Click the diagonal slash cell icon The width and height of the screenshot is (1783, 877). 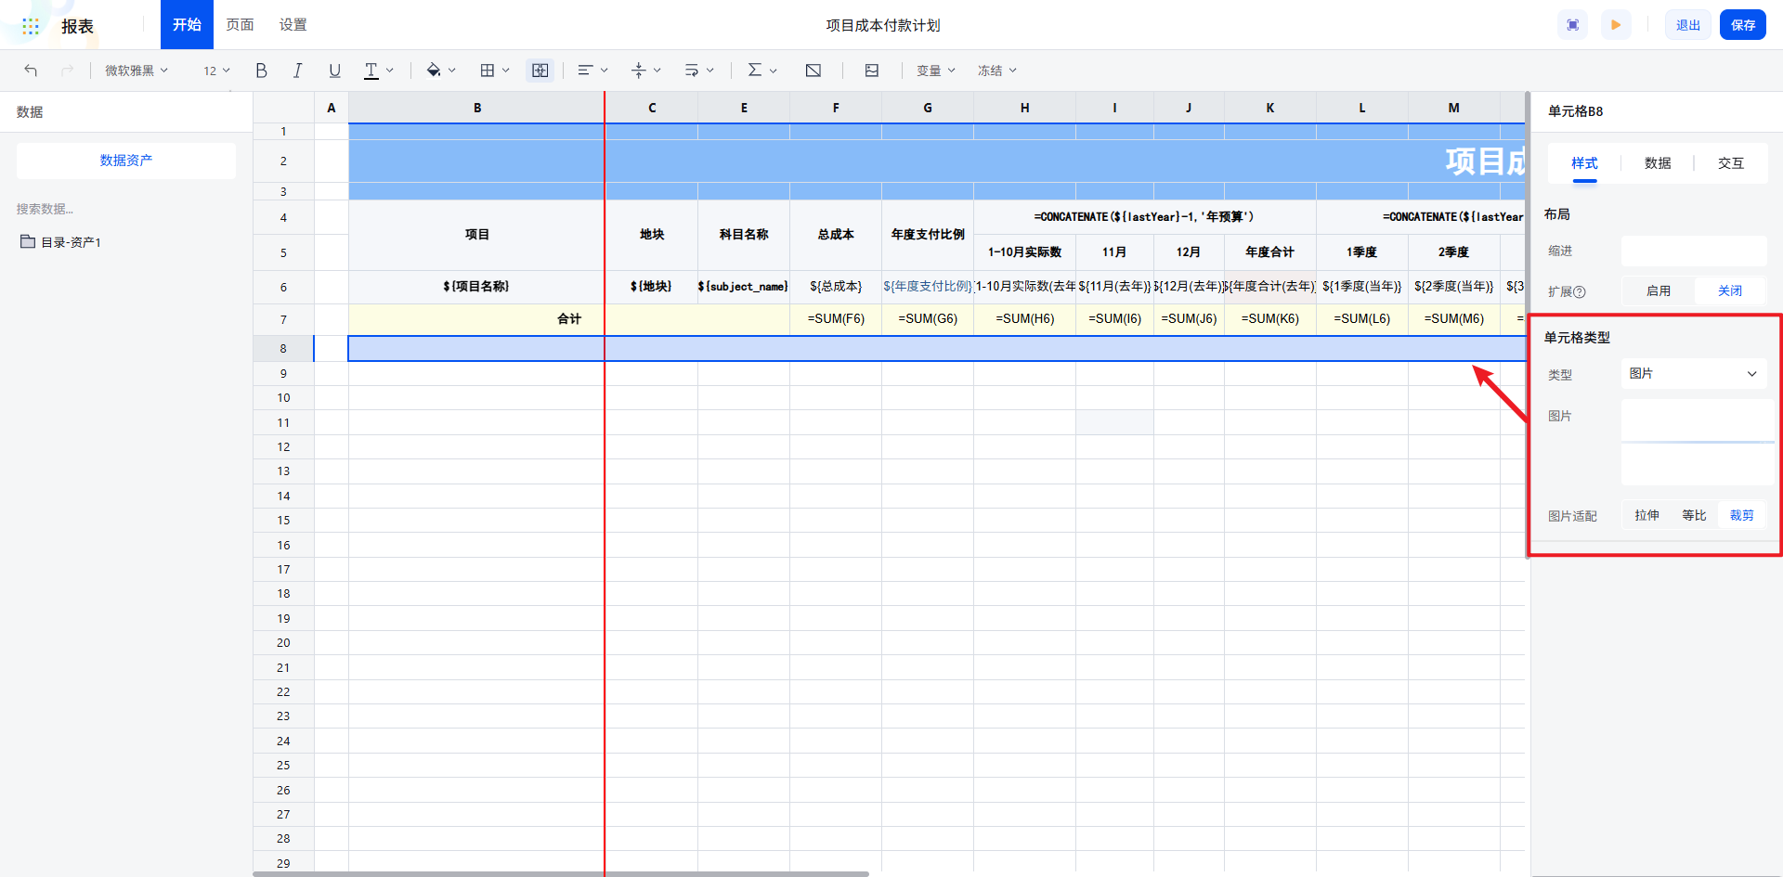(x=813, y=71)
